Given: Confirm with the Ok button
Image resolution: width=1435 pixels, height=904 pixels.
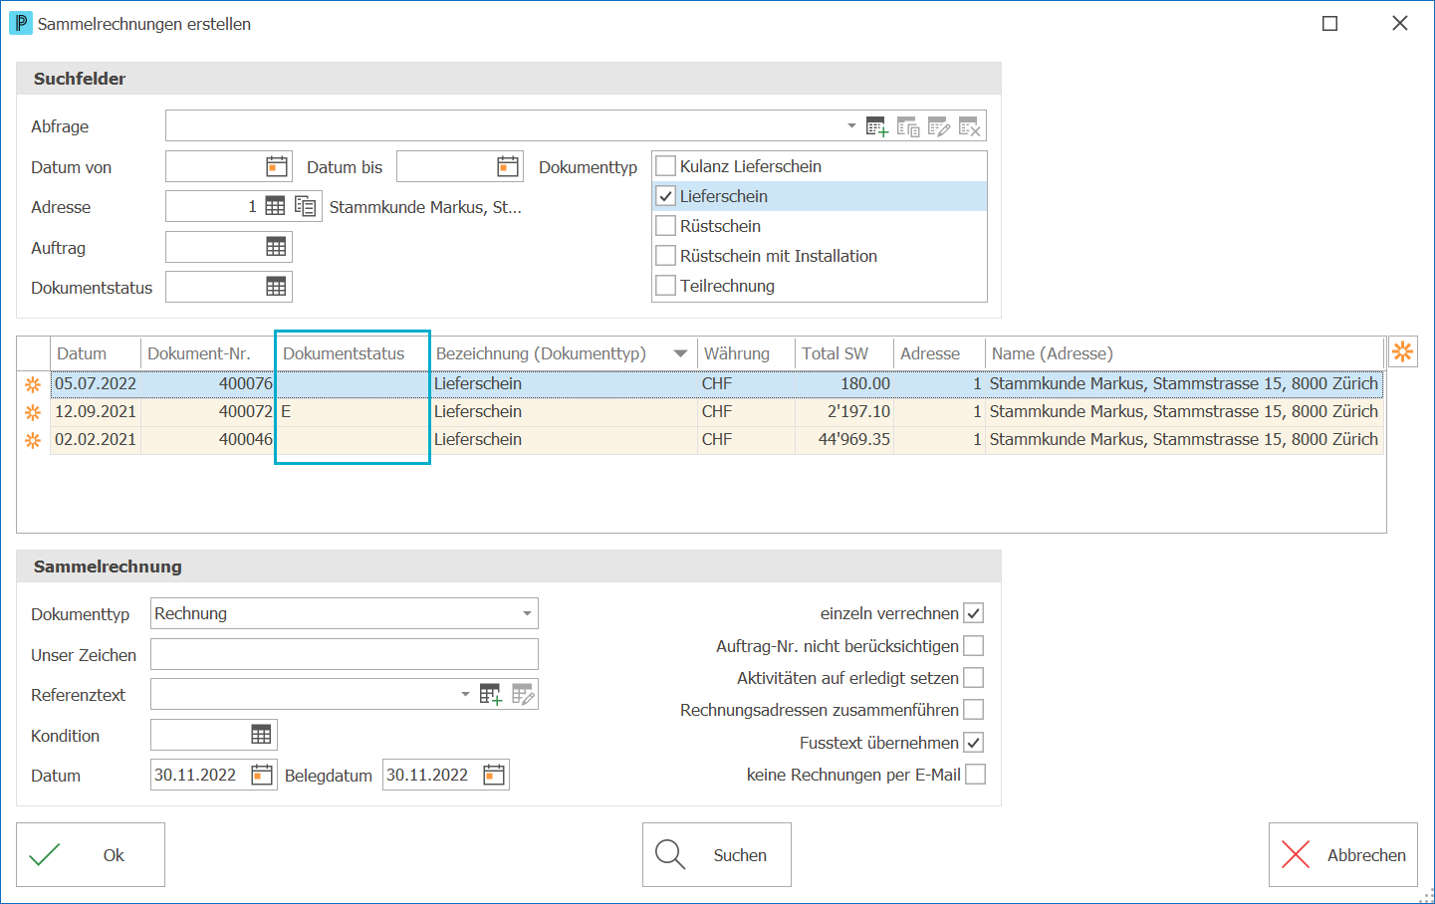Looking at the screenshot, I should click(91, 854).
